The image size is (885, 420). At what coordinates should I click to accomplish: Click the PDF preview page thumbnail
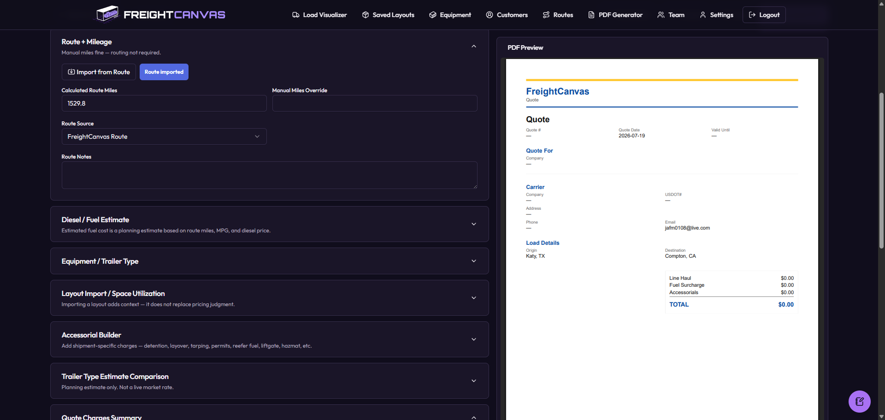pyautogui.click(x=662, y=239)
